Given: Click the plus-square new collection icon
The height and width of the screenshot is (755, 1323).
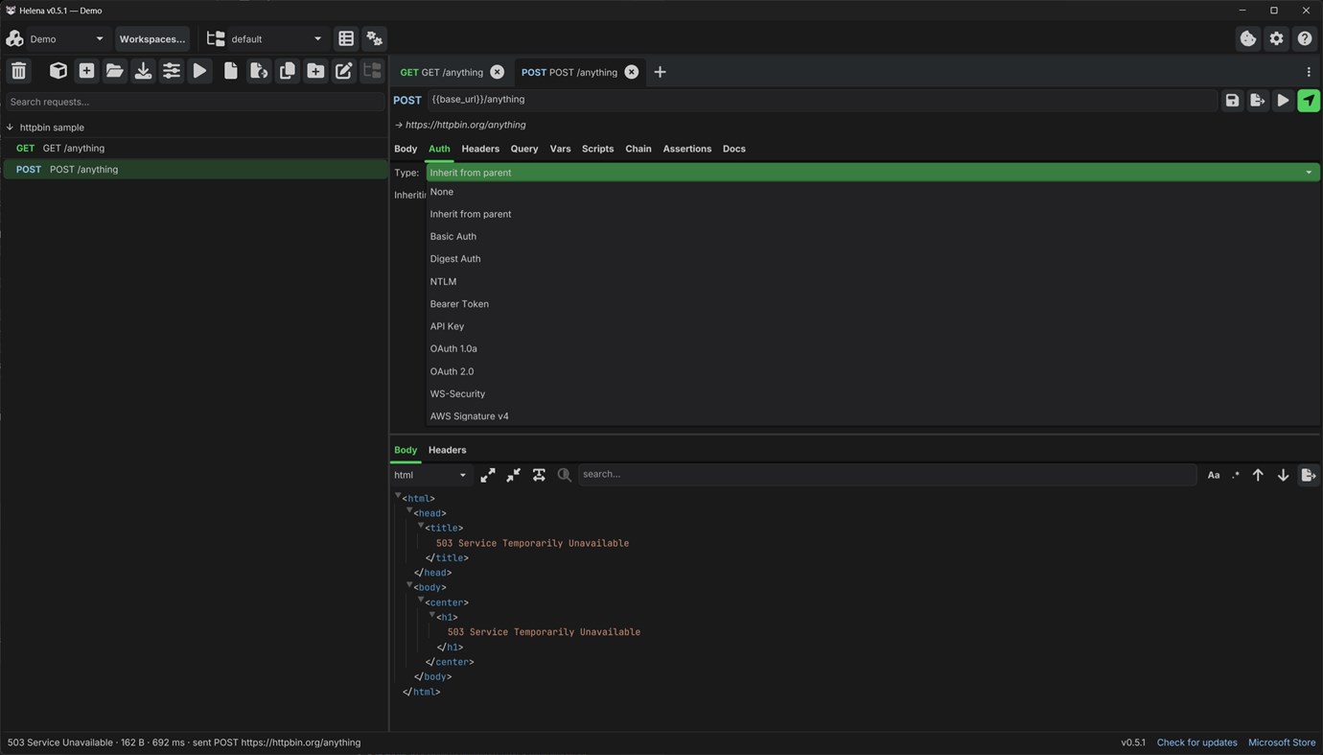Looking at the screenshot, I should pyautogui.click(x=86, y=71).
